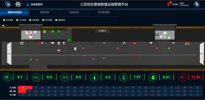This screenshot has width=205, height=100.
Task: Switch to the 设备列表 tab
Action: coord(44,12)
